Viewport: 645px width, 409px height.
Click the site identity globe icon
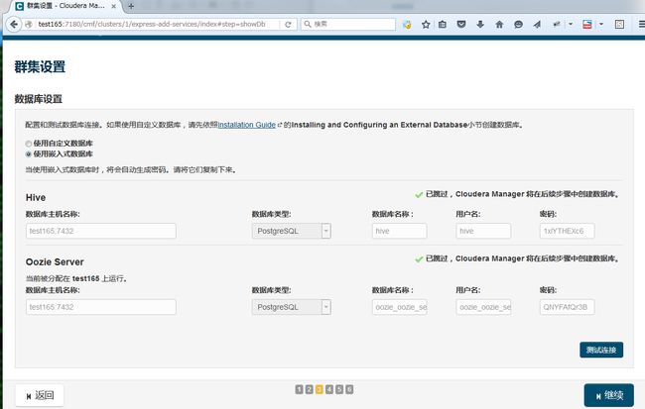[29, 24]
